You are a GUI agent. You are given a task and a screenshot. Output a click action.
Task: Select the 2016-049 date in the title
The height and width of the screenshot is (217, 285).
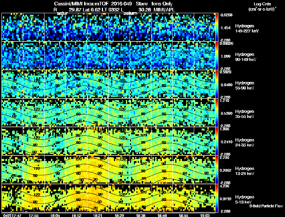[121, 4]
